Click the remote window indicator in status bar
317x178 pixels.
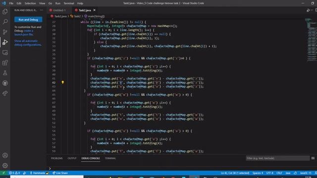[x=3, y=173]
